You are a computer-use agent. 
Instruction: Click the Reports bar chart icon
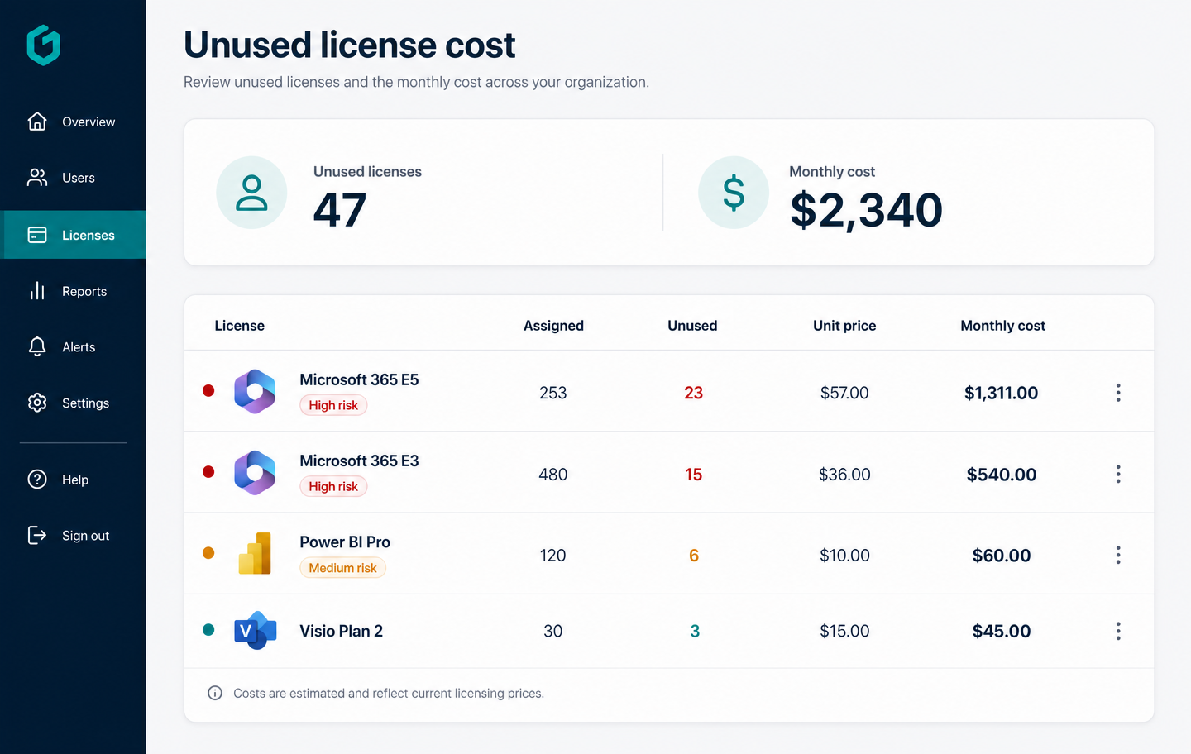[37, 291]
